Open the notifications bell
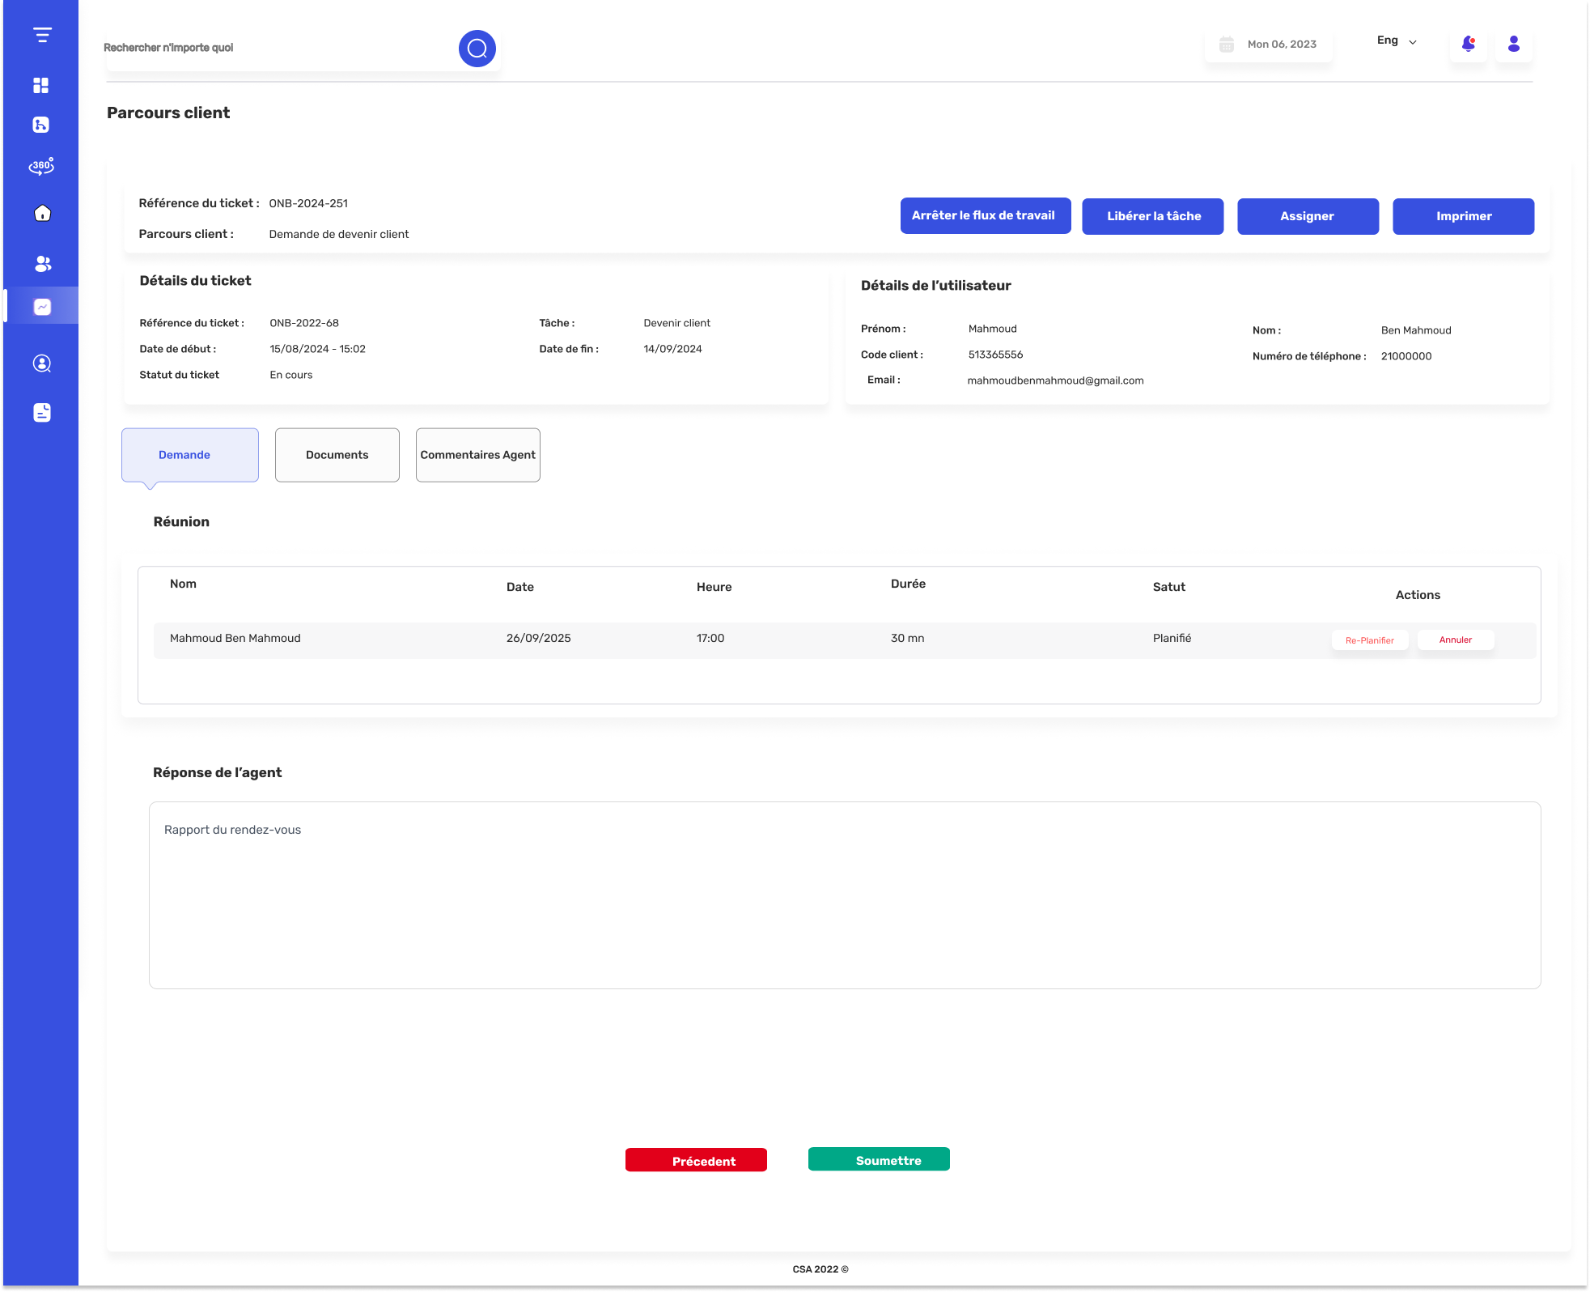Screen dimensions: 1590x1292 tap(1469, 44)
